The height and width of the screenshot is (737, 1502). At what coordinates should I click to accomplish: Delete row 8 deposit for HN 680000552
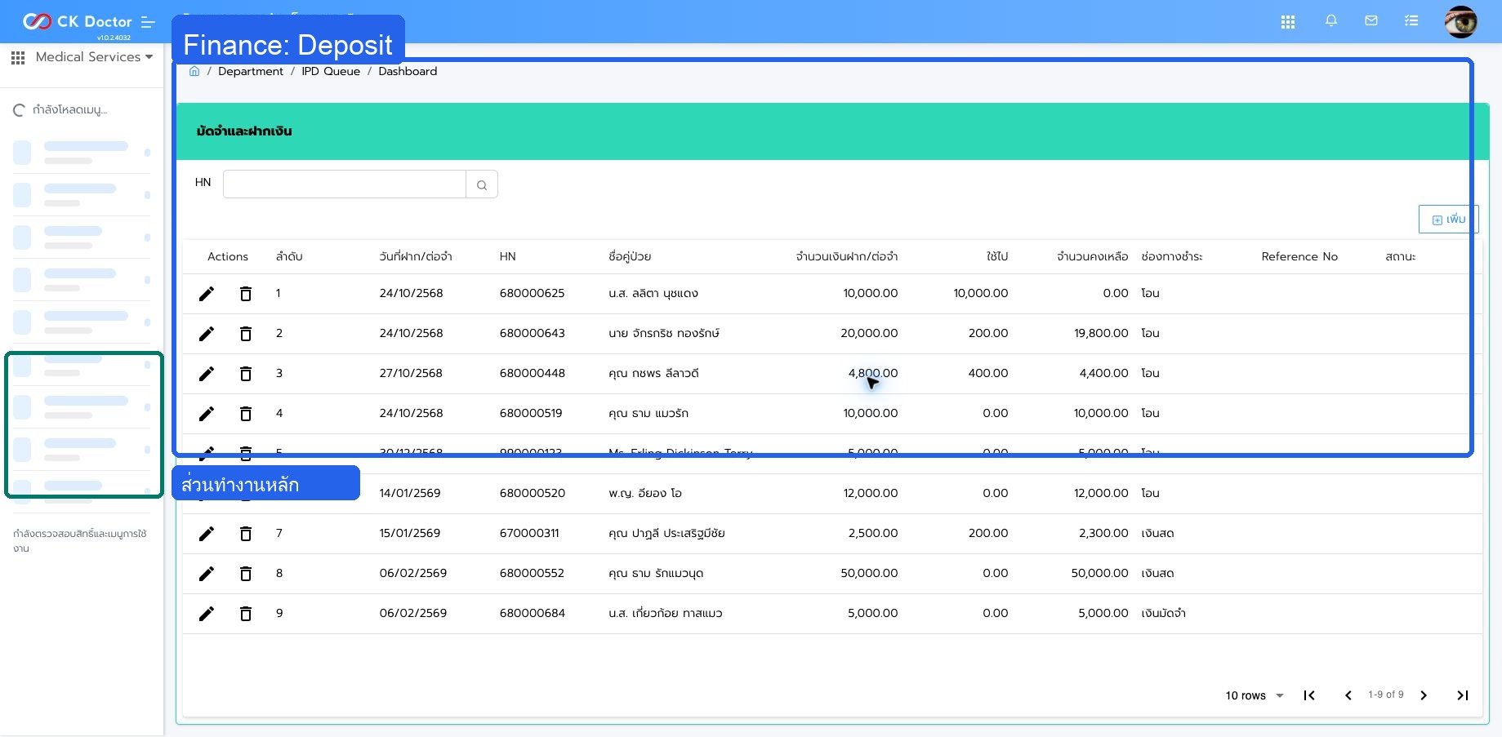tap(246, 574)
